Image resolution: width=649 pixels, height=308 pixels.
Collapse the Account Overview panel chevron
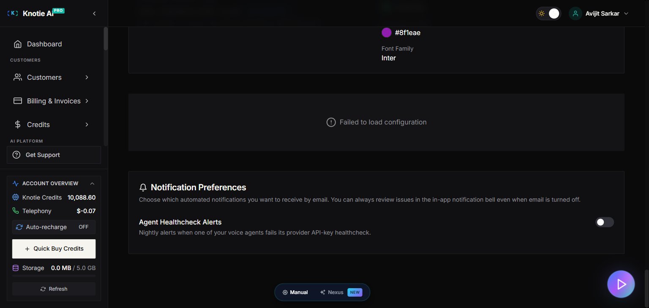[x=92, y=184]
